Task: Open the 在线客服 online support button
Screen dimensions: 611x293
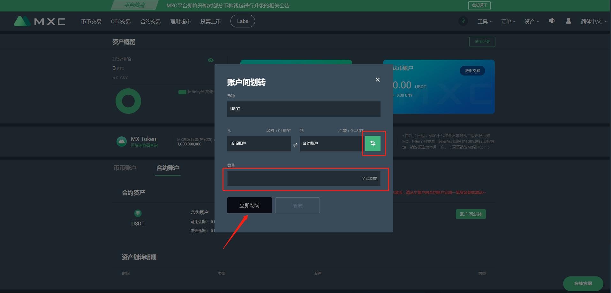Action: pos(583,283)
